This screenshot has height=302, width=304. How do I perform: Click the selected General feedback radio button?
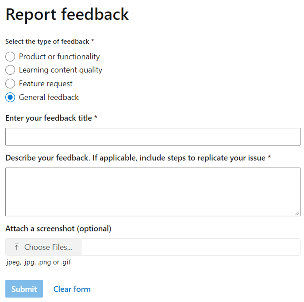point(10,97)
